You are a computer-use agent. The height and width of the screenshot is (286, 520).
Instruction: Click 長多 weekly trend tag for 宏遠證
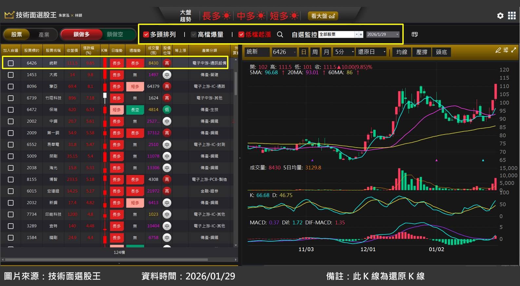135,191
